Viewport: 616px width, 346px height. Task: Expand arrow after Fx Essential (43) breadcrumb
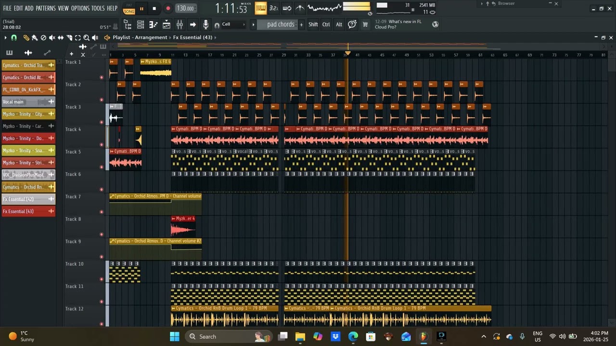click(215, 37)
